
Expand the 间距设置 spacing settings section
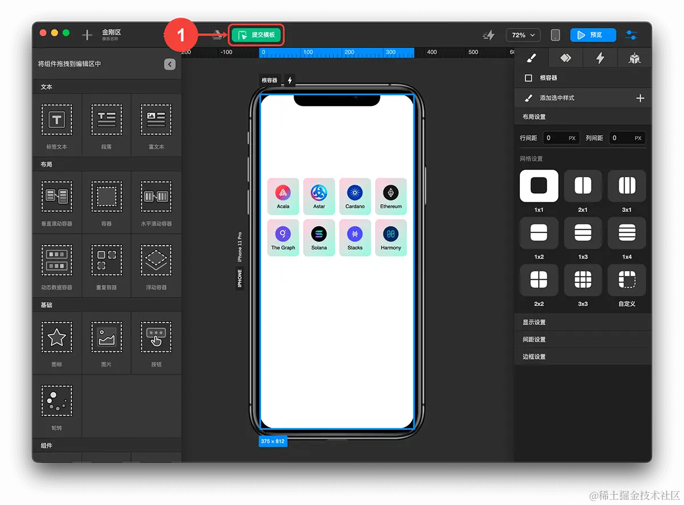tap(583, 339)
